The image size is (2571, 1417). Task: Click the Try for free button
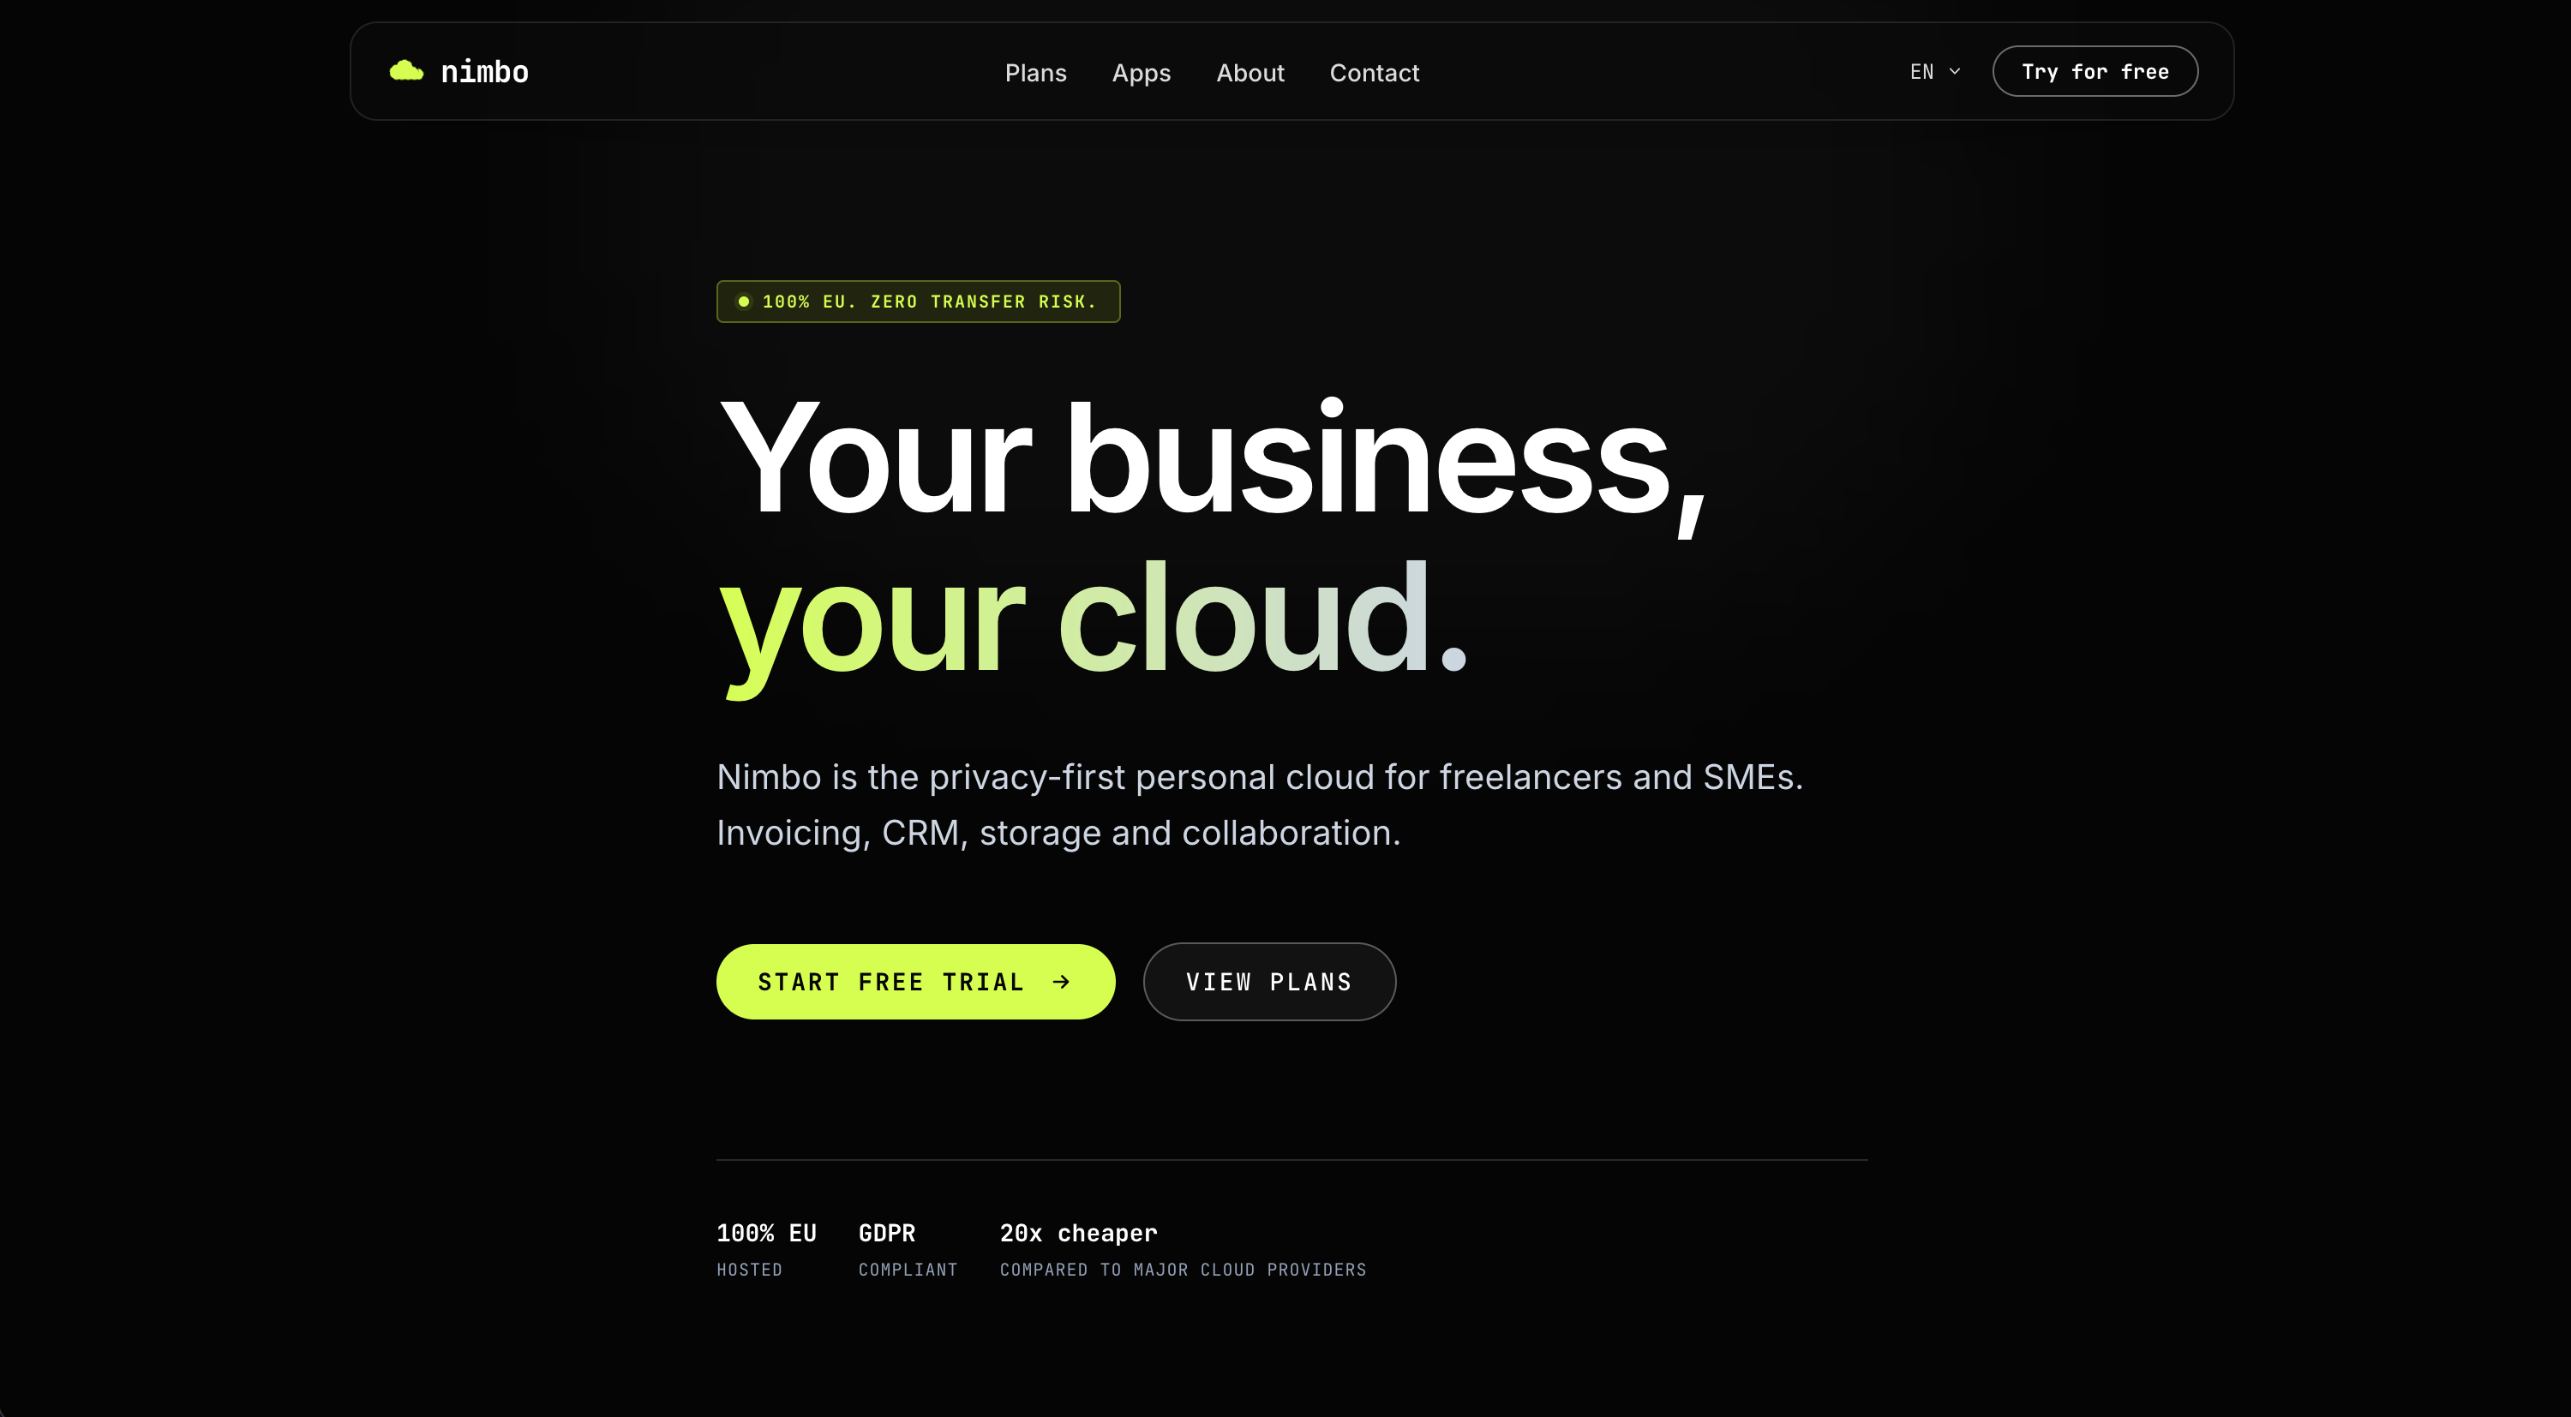[2094, 72]
